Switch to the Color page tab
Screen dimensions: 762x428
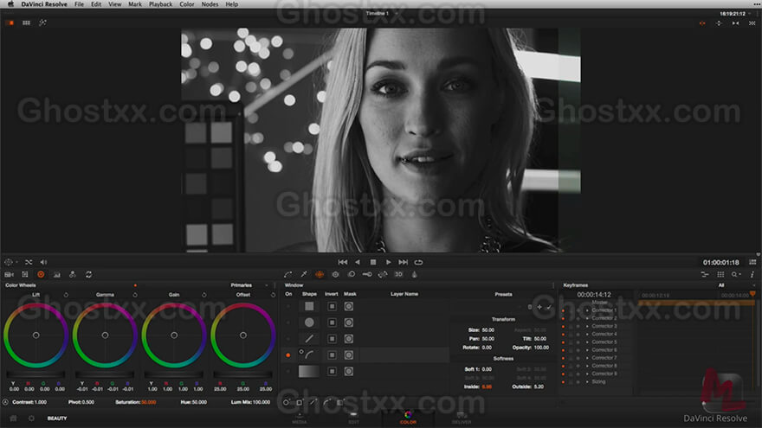(x=408, y=418)
